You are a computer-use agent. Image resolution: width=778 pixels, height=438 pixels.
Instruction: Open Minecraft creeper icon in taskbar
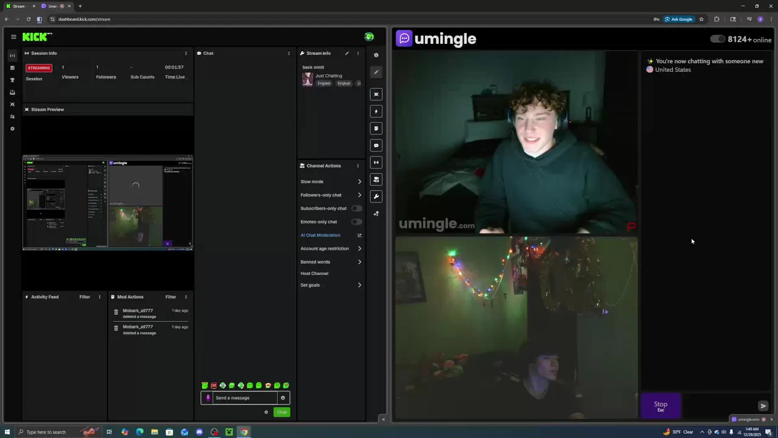coord(229,432)
